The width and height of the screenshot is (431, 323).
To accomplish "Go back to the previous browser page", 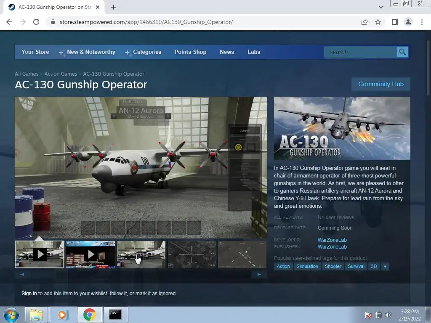I will point(9,22).
